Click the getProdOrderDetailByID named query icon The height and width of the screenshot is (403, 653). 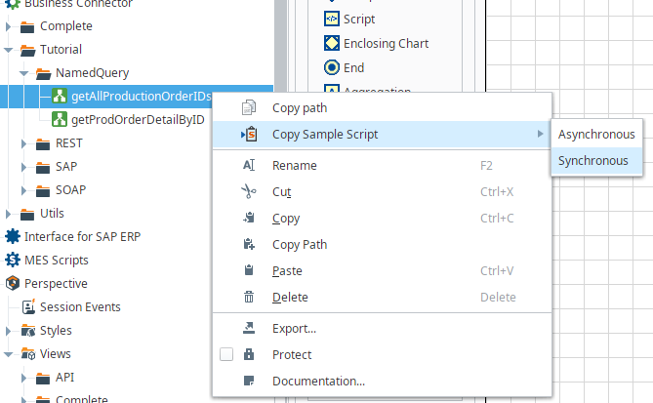tap(59, 119)
